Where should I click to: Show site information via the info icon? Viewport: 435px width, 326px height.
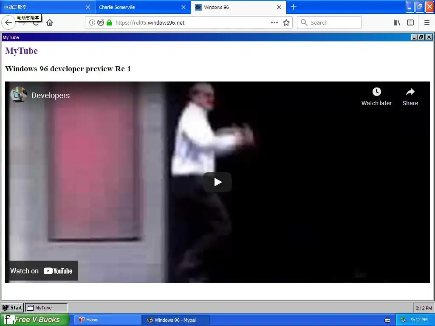click(x=92, y=23)
